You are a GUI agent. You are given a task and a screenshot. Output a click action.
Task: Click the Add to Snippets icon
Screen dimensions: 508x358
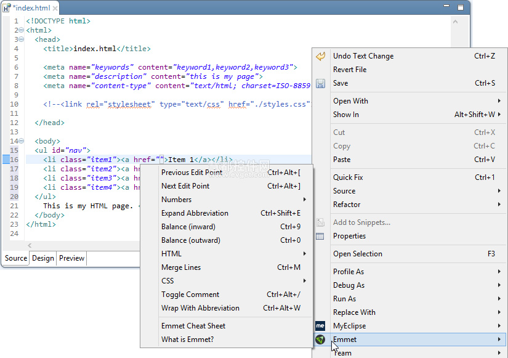point(320,222)
